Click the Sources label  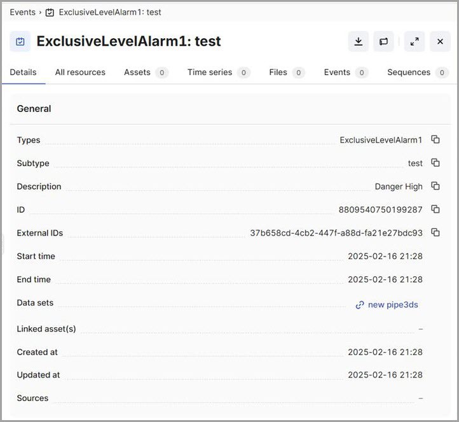click(x=32, y=398)
